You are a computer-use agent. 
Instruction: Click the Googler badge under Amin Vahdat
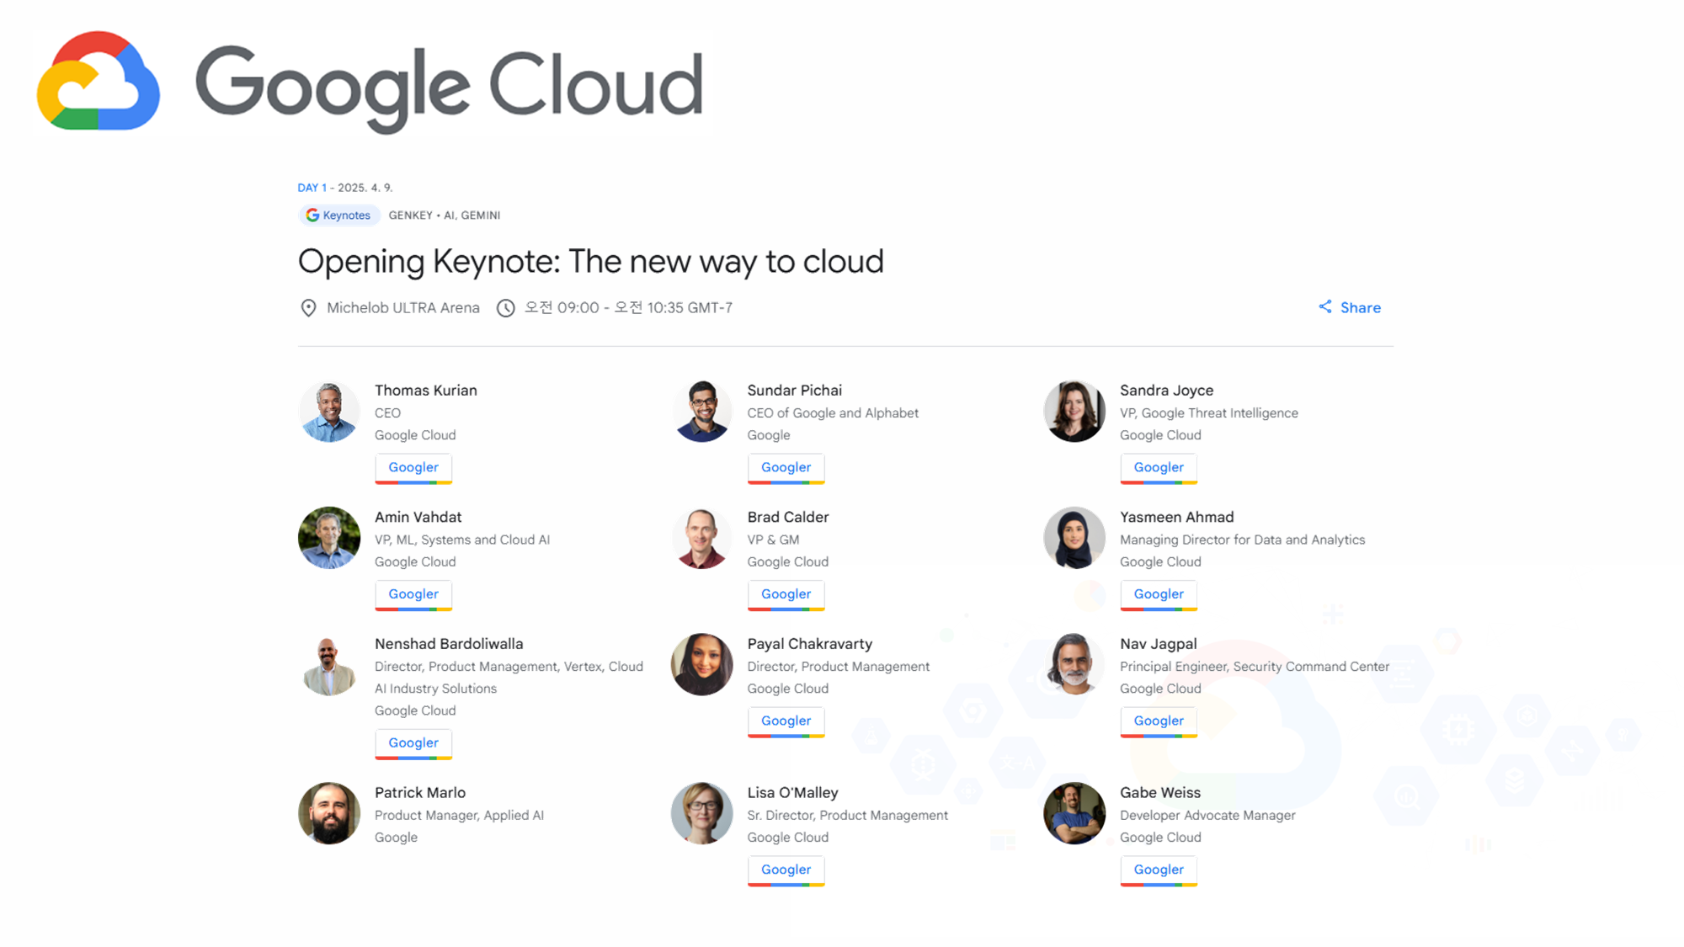tap(413, 595)
